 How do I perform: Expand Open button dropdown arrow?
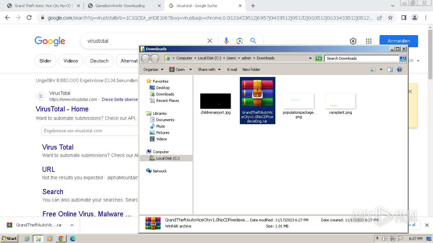190,70
